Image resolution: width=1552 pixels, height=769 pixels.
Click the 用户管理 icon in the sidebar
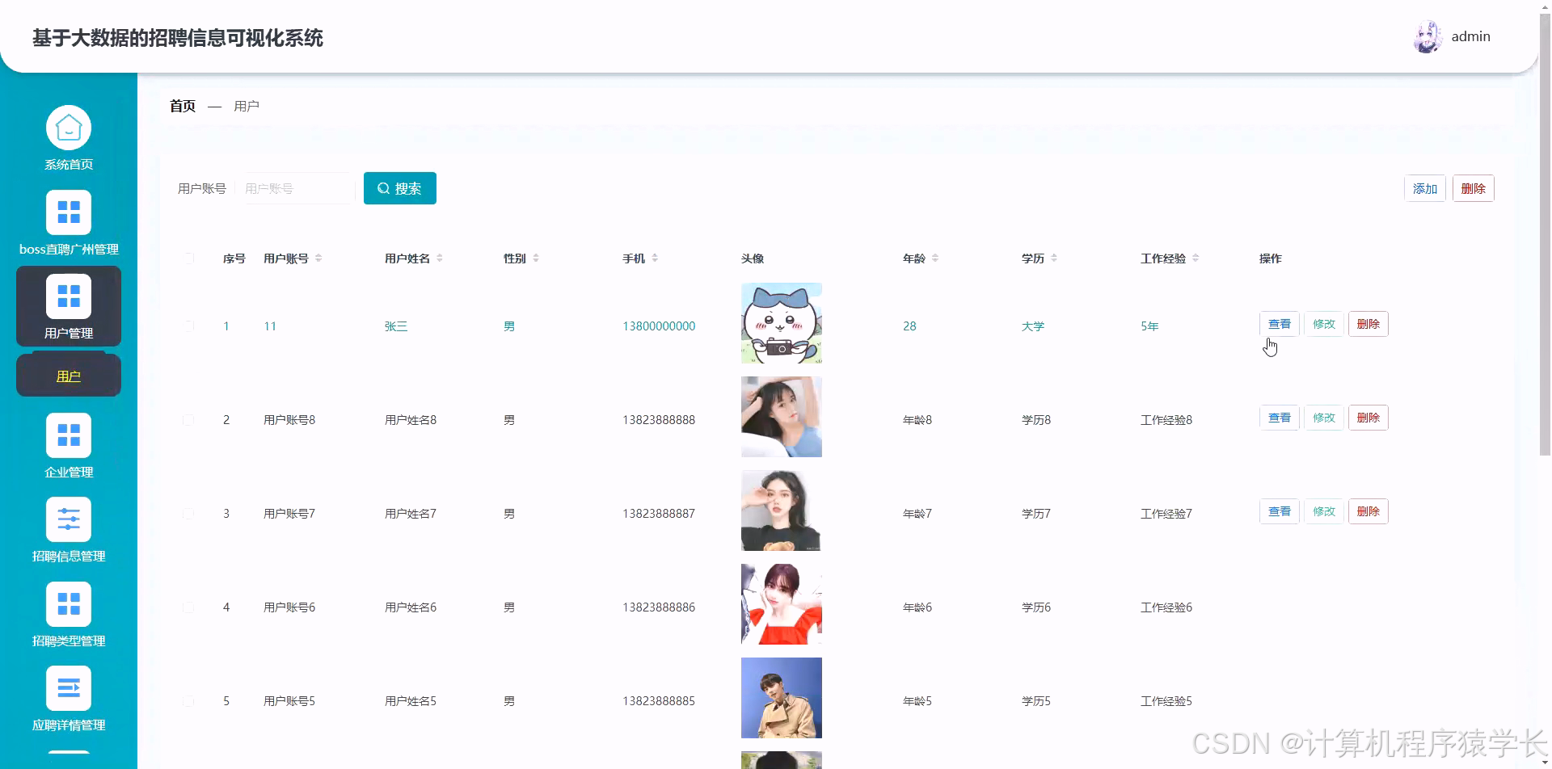pos(69,296)
